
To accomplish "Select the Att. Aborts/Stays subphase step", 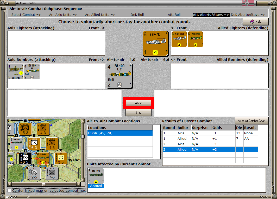I will click(x=211, y=15).
